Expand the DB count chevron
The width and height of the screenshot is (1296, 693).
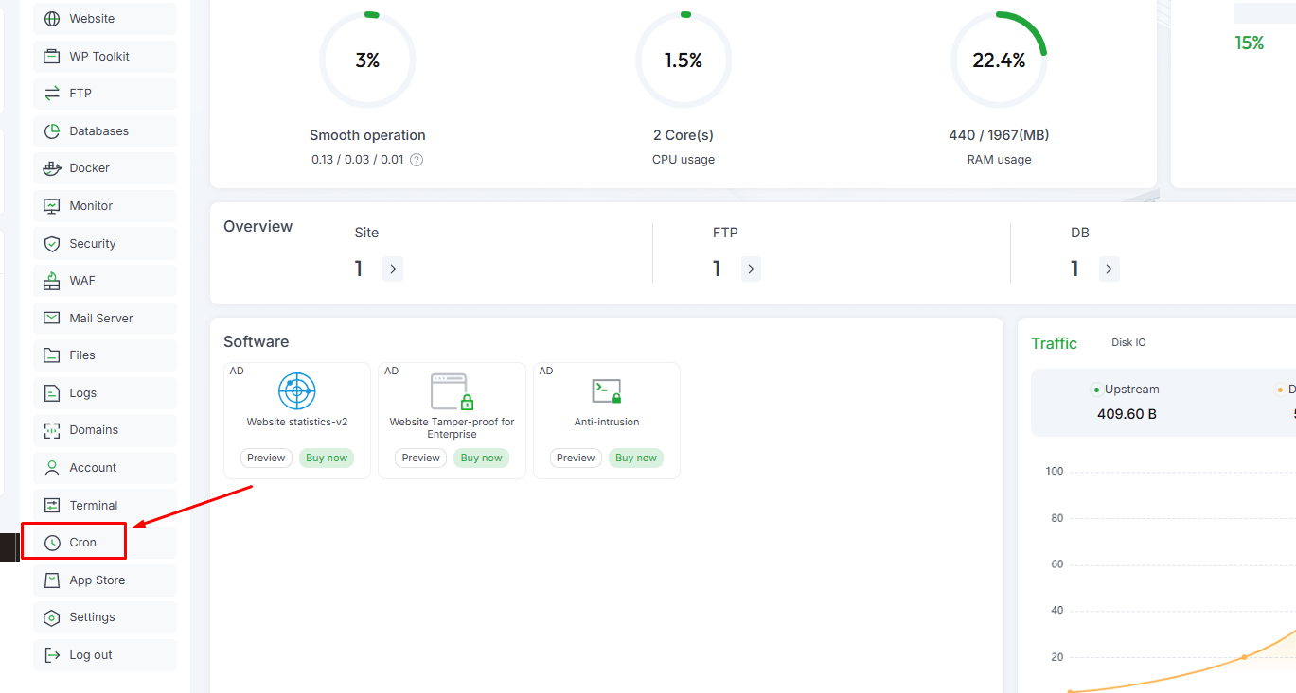tap(1109, 269)
